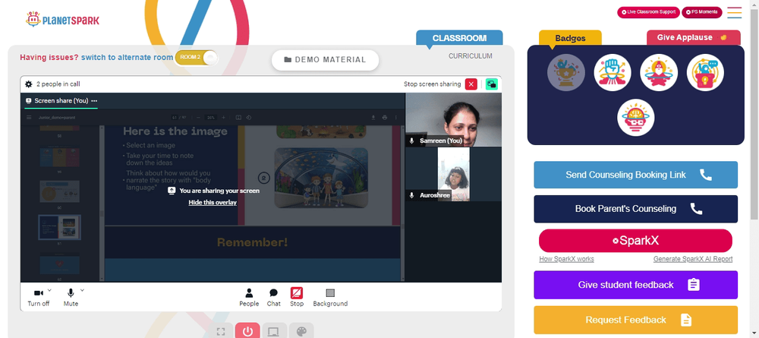Open Live Classroom Support
759x338 pixels.
[x=648, y=12]
